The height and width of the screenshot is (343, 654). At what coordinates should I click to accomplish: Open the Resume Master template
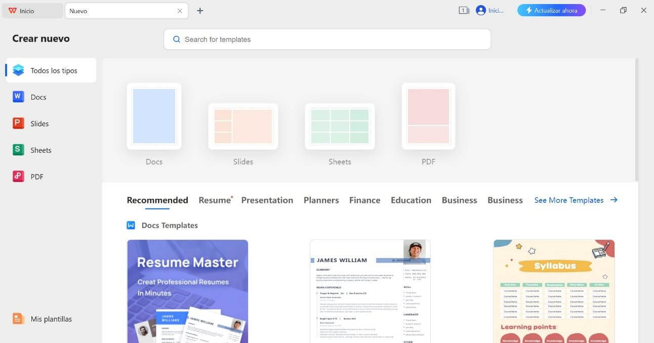pos(187,291)
